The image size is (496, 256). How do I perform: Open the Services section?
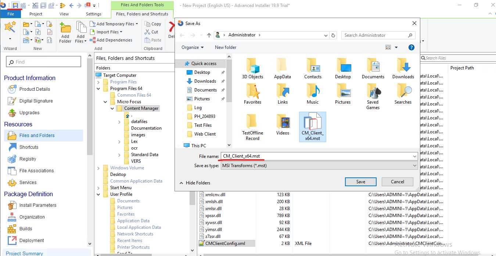point(28,182)
